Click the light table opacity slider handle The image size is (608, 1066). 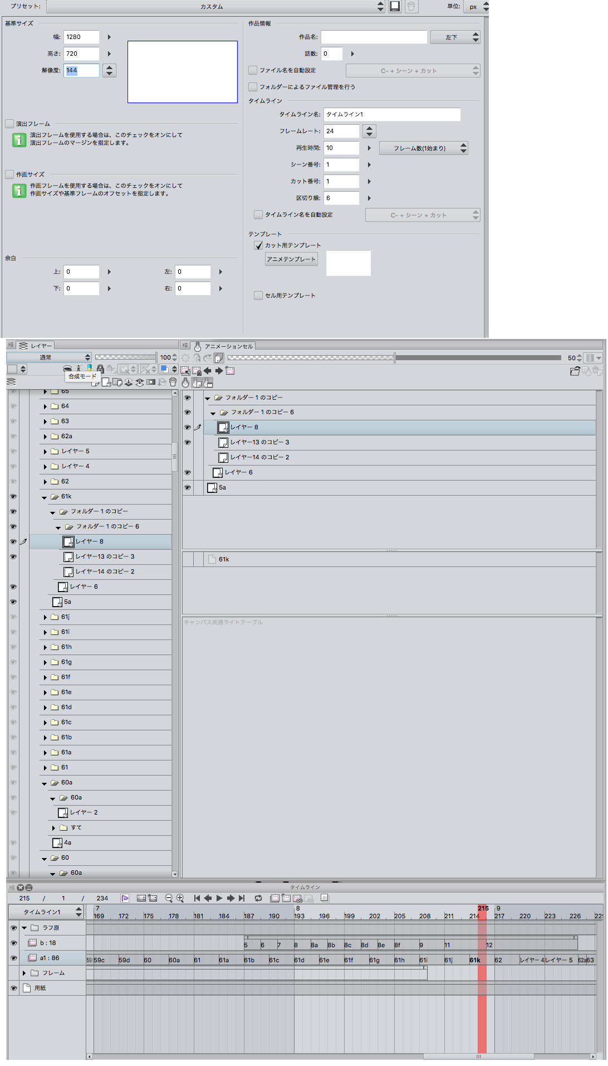395,358
